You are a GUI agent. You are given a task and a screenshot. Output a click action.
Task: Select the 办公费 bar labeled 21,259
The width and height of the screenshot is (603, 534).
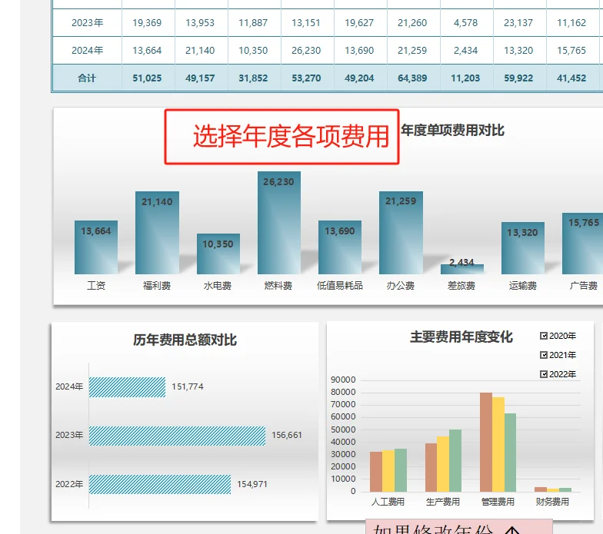tap(401, 233)
